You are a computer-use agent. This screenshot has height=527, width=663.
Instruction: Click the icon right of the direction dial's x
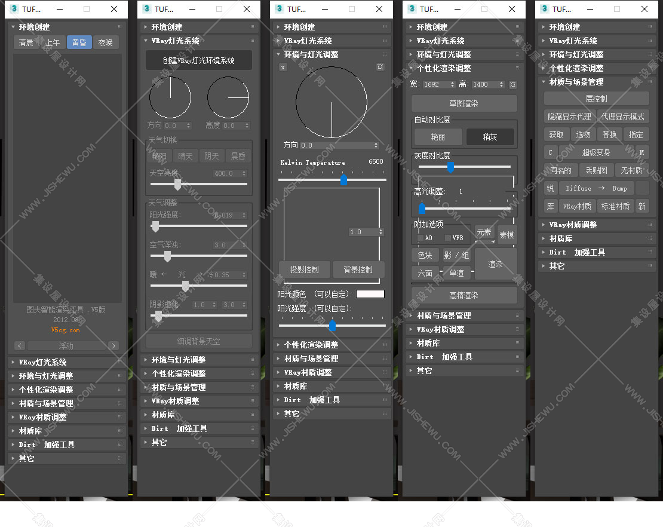pos(380,67)
